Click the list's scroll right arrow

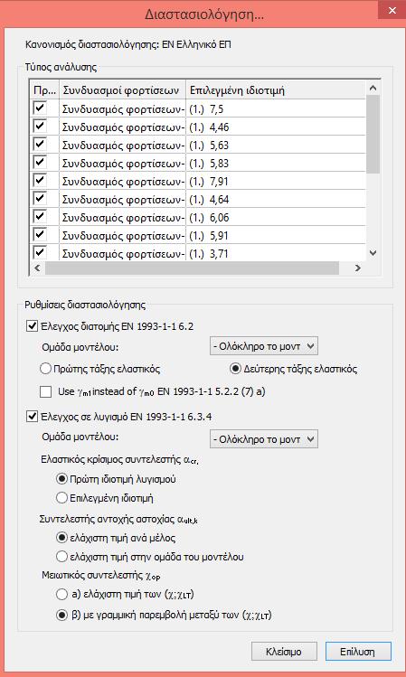[358, 268]
